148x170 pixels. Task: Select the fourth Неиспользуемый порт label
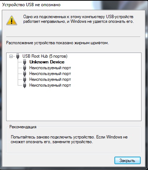[x=50, y=85]
